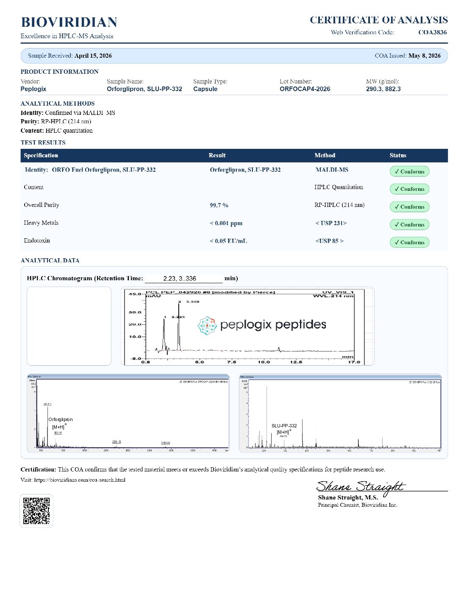This screenshot has height=597, width=461.
Task: Select the < 0.05 EU/mL result
Action: 228,241
